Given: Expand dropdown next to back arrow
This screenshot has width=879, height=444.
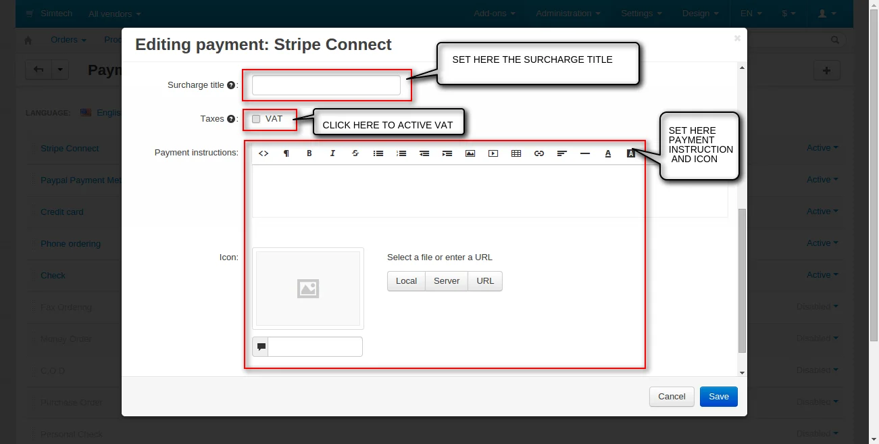Looking at the screenshot, I should pyautogui.click(x=60, y=70).
